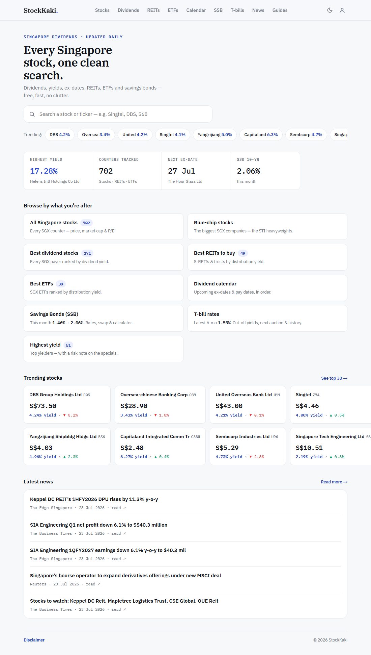Open the Keppel DC REIT DPU headline
371x655 pixels.
coord(94,499)
